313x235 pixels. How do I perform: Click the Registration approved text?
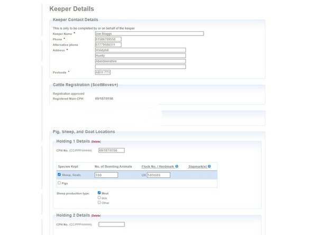69,94
